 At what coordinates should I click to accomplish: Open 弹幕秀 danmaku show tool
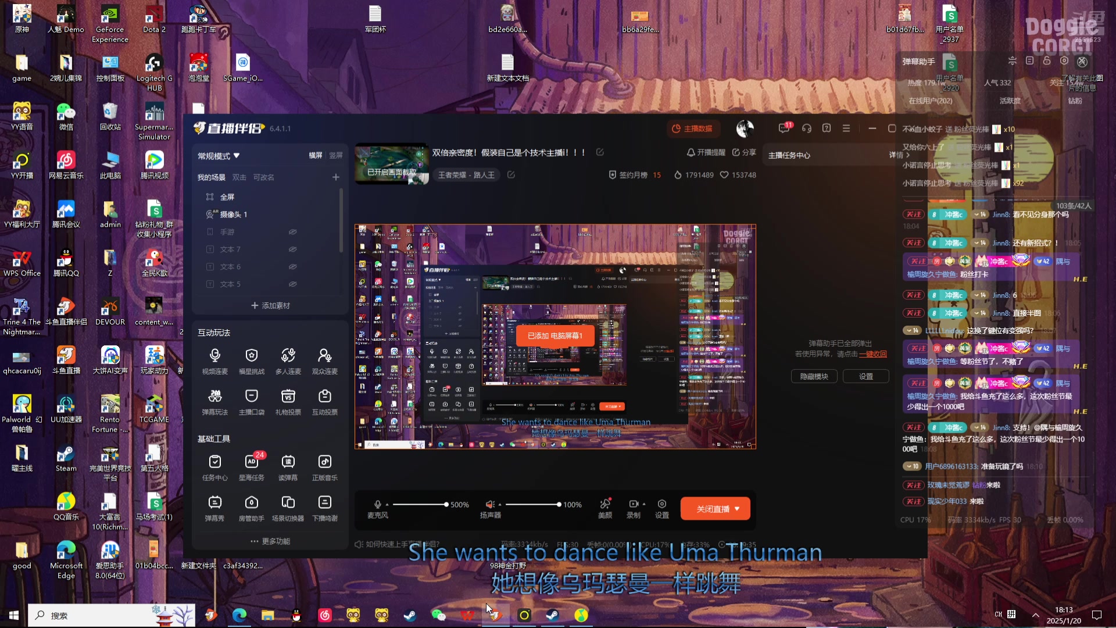pyautogui.click(x=214, y=508)
